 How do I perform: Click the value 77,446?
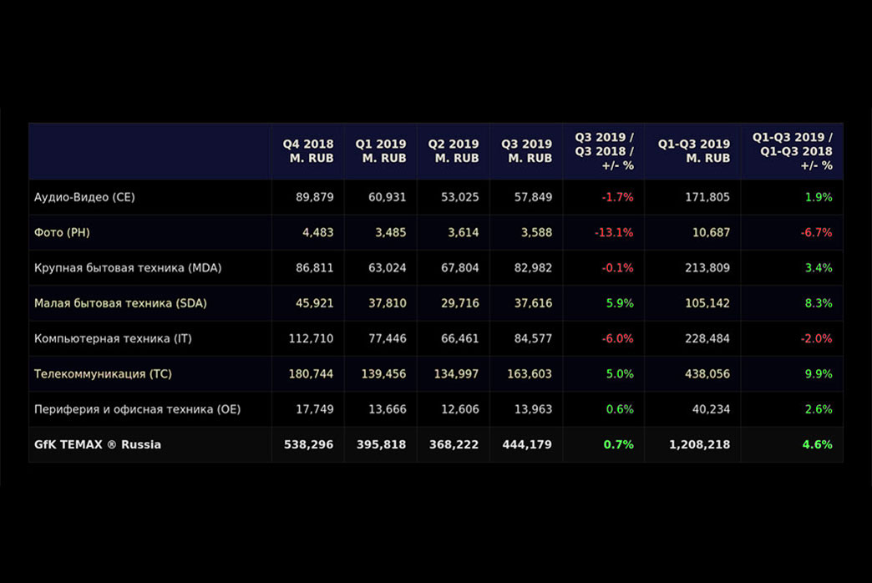[387, 339]
